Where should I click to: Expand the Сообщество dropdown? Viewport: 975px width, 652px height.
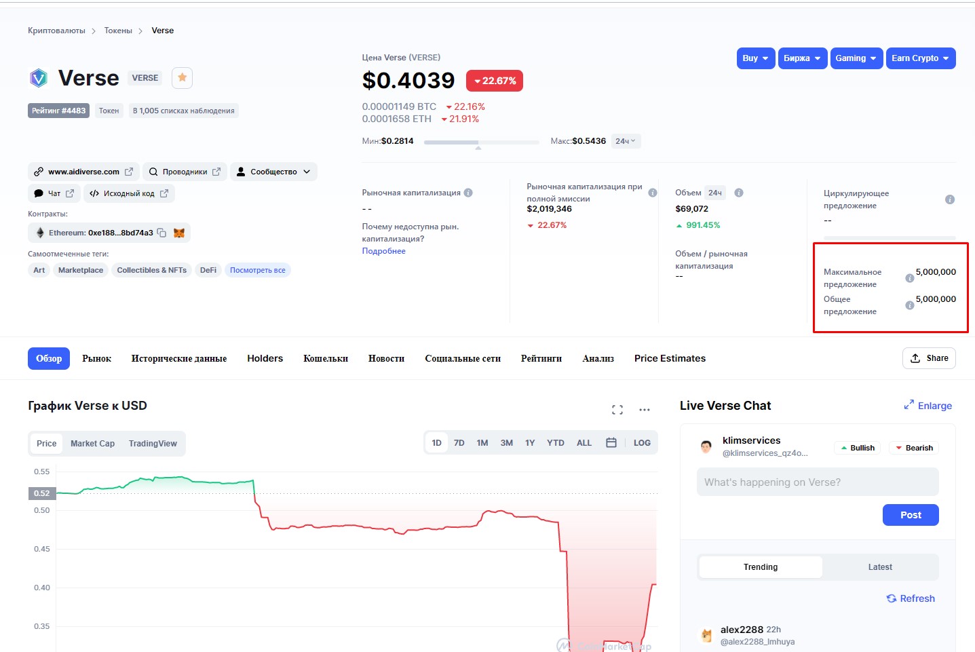[273, 172]
